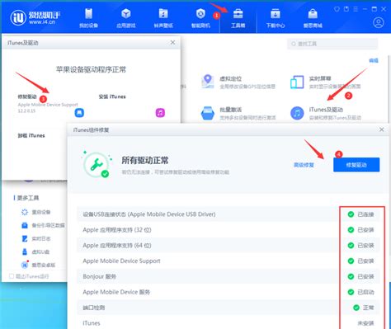Select the 工具箱 toolbox tab
This screenshot has height=329, width=391.
tap(238, 18)
